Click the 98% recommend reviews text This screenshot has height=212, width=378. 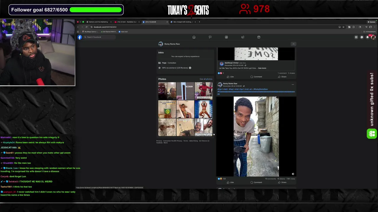[175, 68]
